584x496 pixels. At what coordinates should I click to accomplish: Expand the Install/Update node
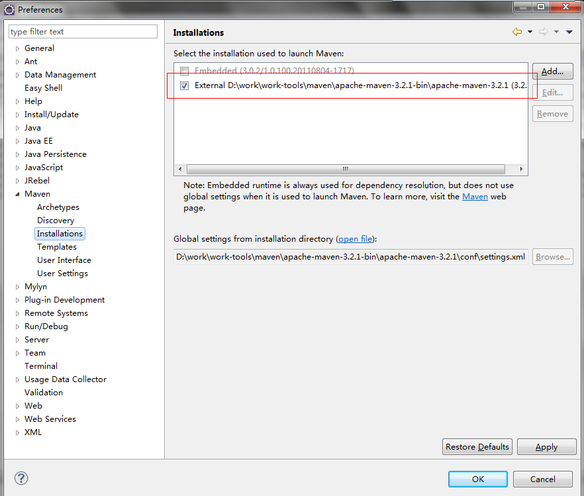(17, 115)
